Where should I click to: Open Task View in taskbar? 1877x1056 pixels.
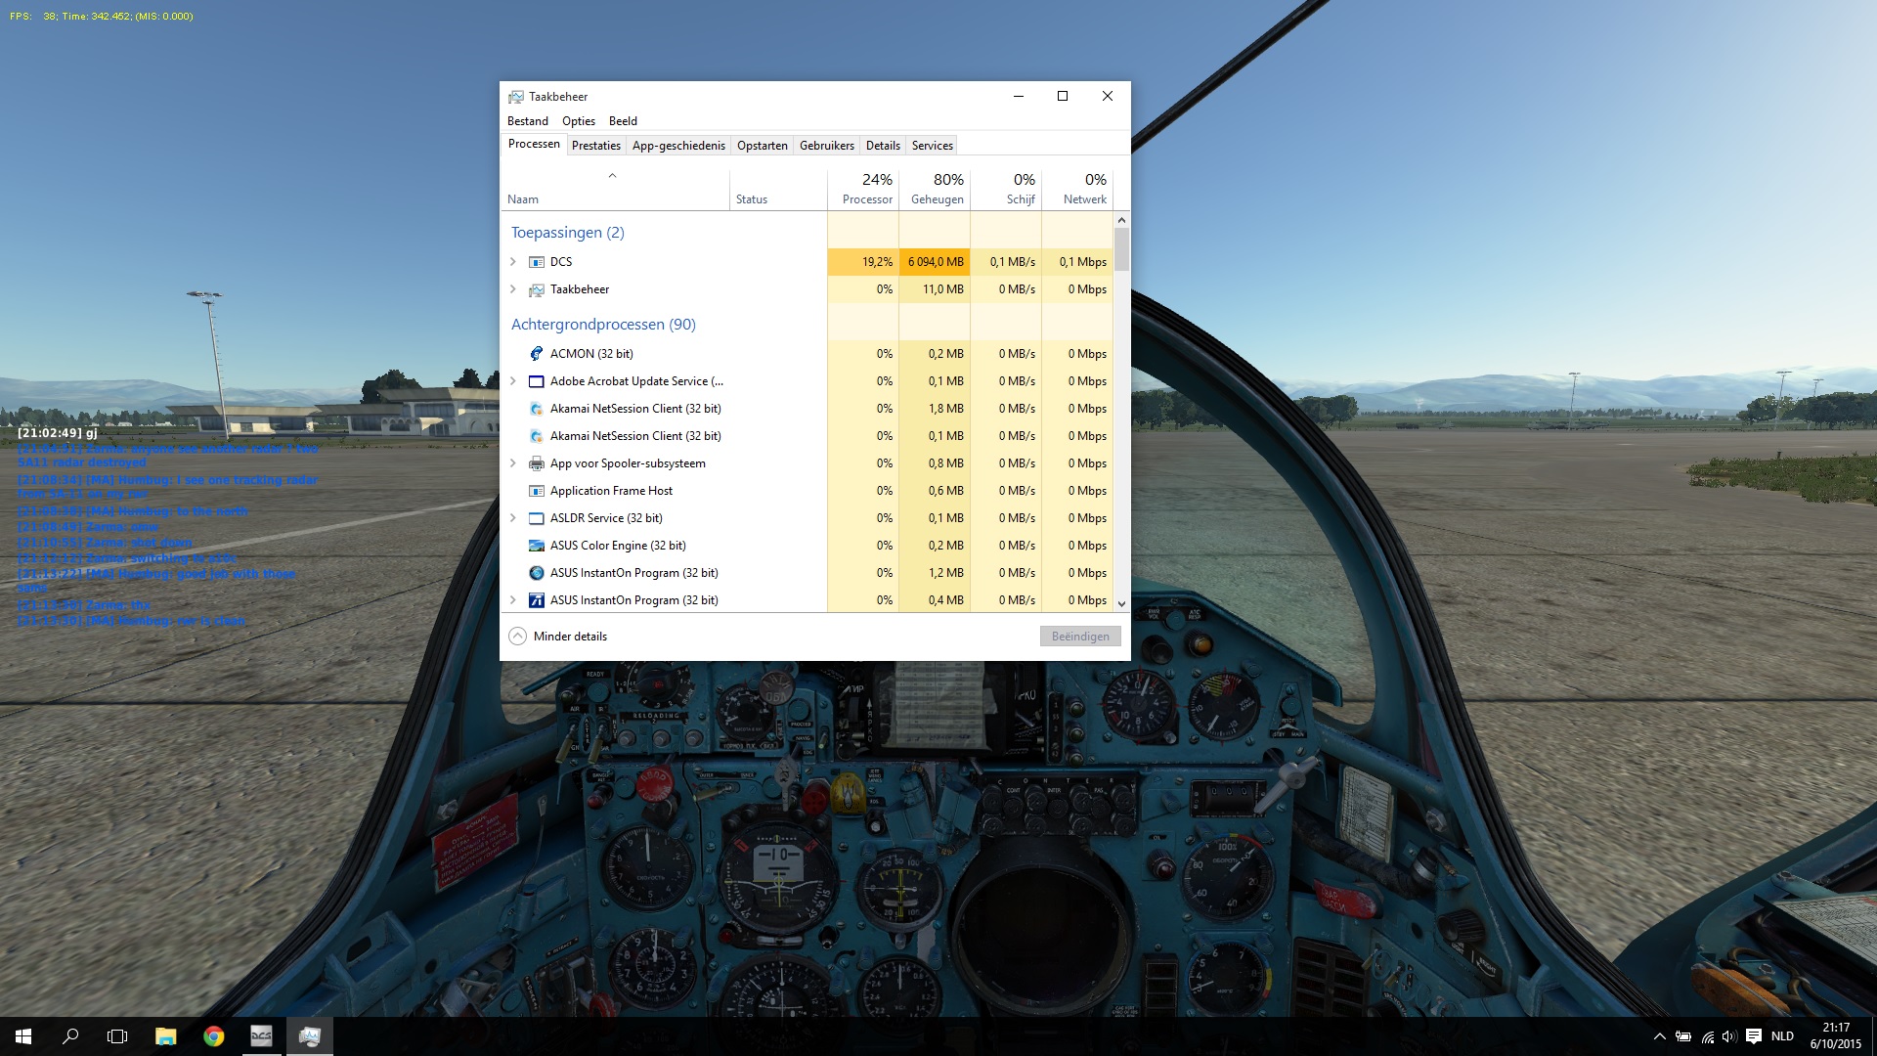click(x=117, y=1036)
